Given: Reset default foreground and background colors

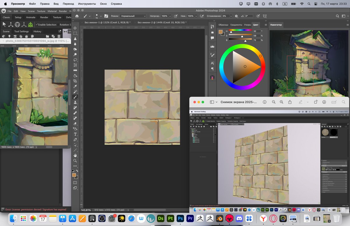Looking at the screenshot, I should (73, 171).
